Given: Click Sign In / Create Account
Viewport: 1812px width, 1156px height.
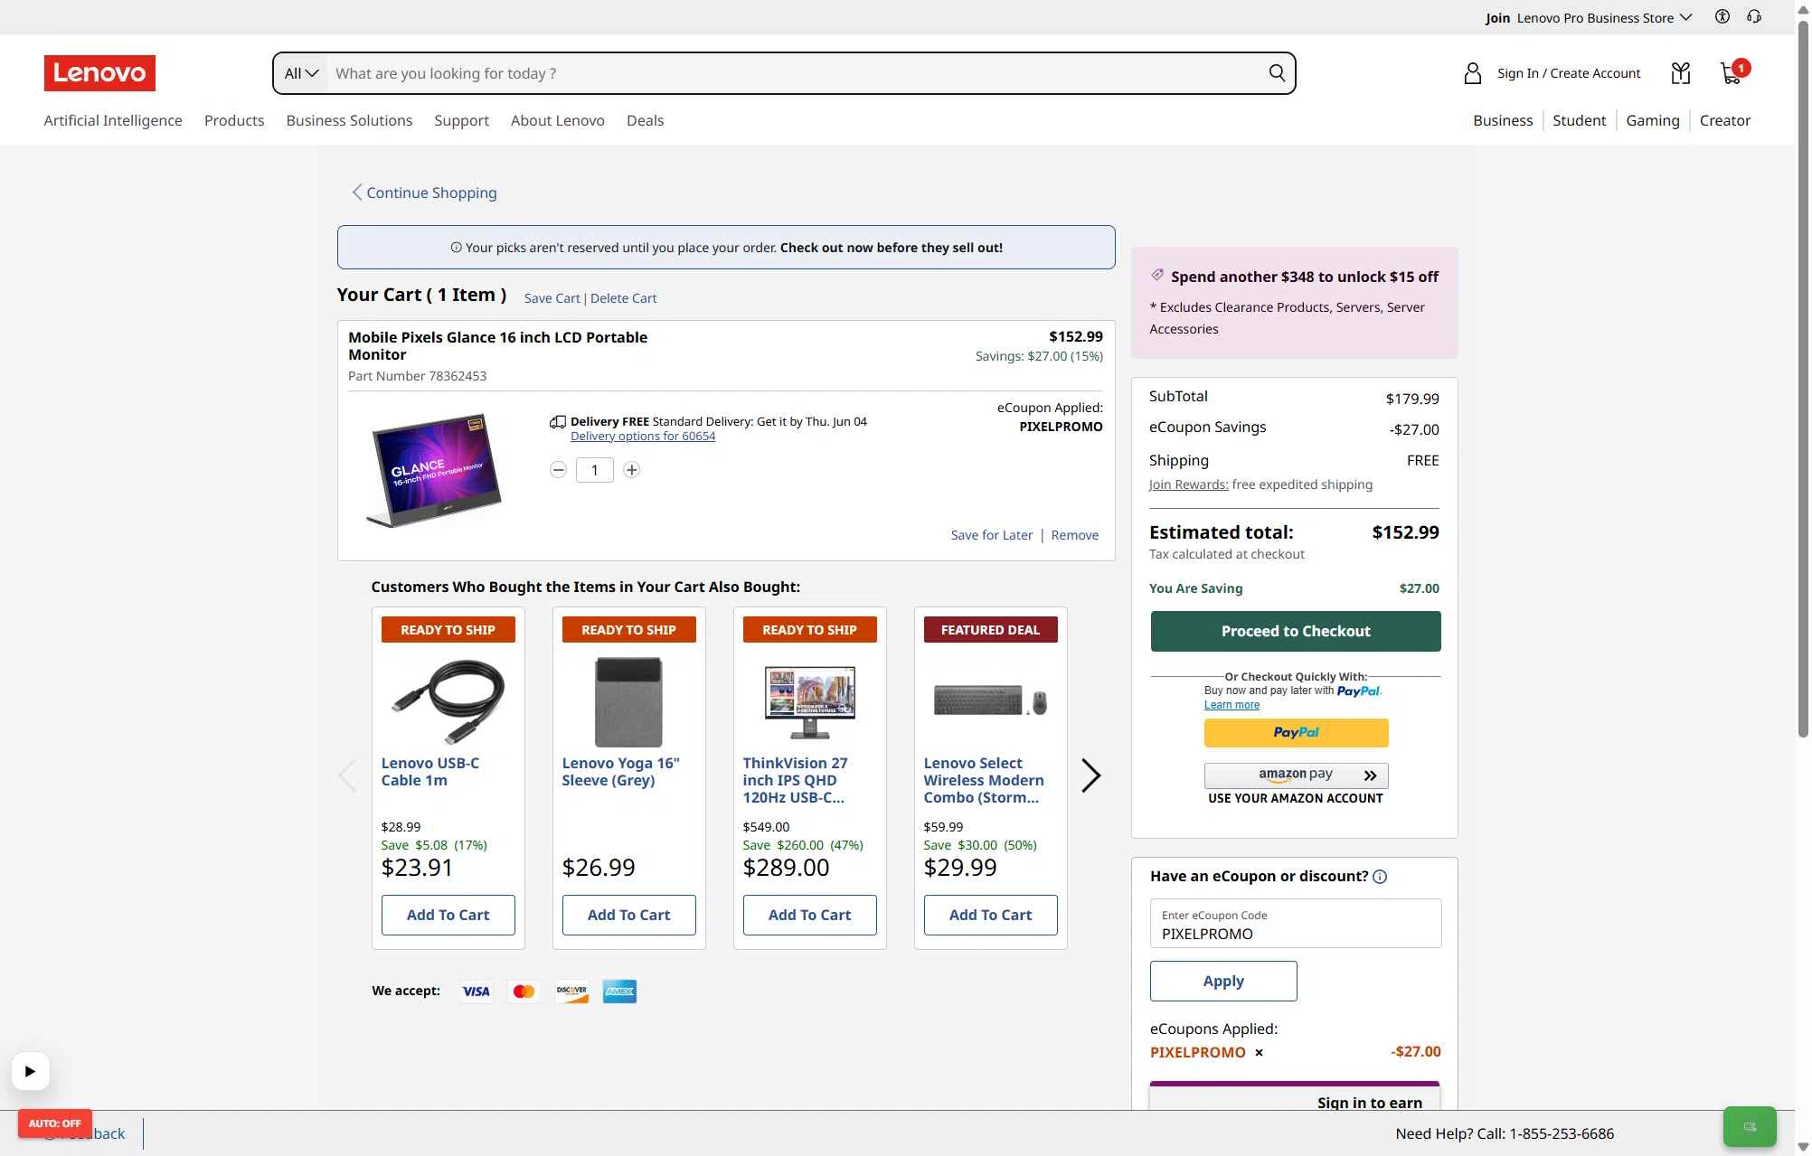Looking at the screenshot, I should (1569, 73).
